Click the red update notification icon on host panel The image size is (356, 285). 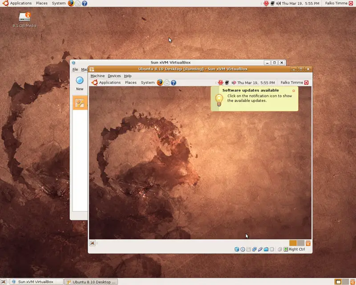pos(266,3)
